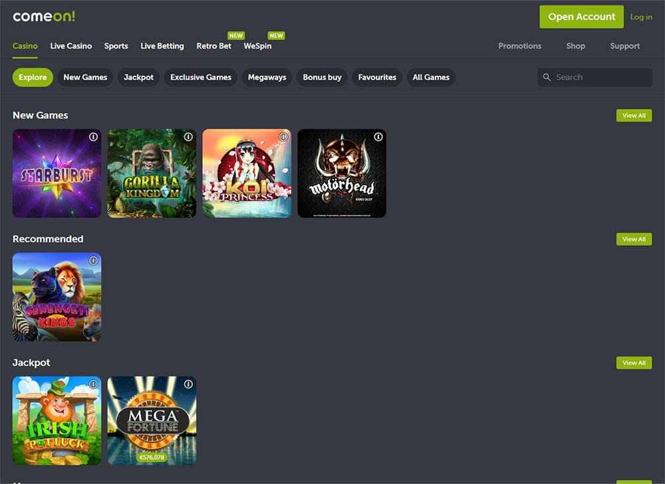Open info icon on Gorilla Kingdom tile
The height and width of the screenshot is (484, 665).
point(188,137)
